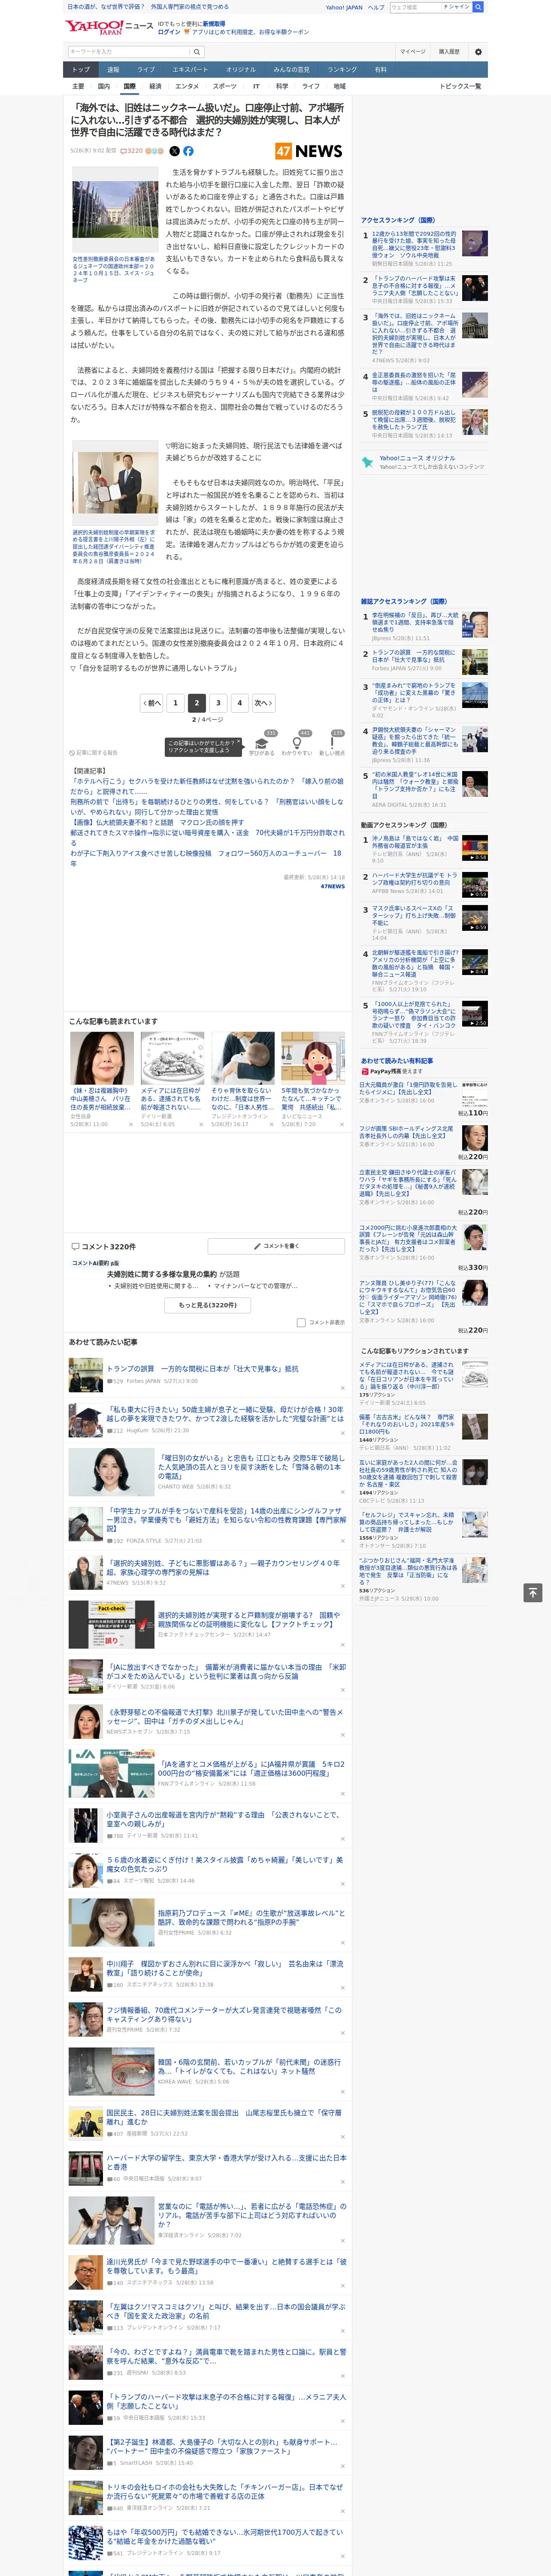Image resolution: width=551 pixels, height=2576 pixels.
Task: Open 「自分を証明するものが世界に通用しないトラブル」 link
Action: [156, 668]
